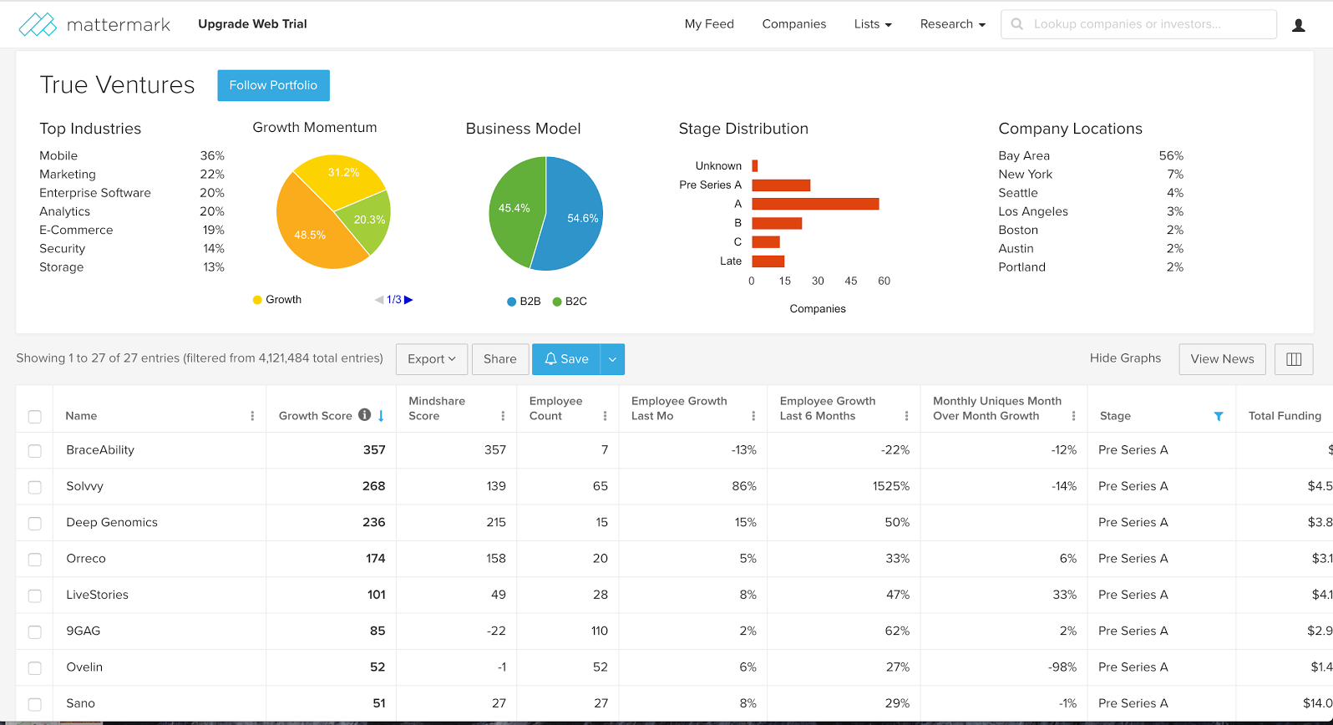Click View News button

pos(1222,359)
